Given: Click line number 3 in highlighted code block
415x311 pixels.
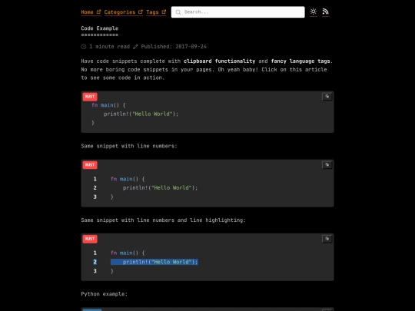Looking at the screenshot, I should (x=95, y=271).
